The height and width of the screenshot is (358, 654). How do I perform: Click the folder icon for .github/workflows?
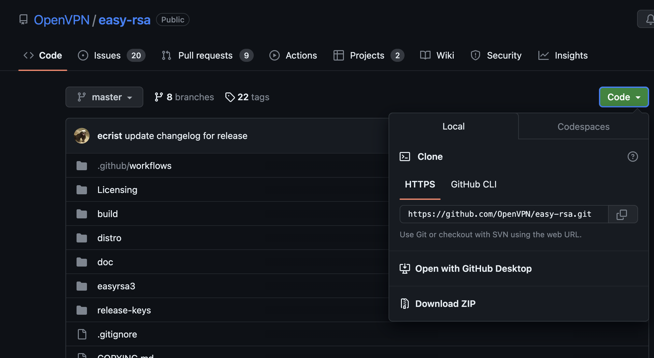[x=82, y=166]
